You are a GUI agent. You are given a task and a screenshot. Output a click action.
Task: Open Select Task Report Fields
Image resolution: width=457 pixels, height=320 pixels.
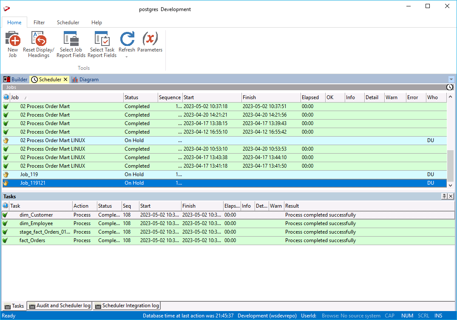(102, 40)
